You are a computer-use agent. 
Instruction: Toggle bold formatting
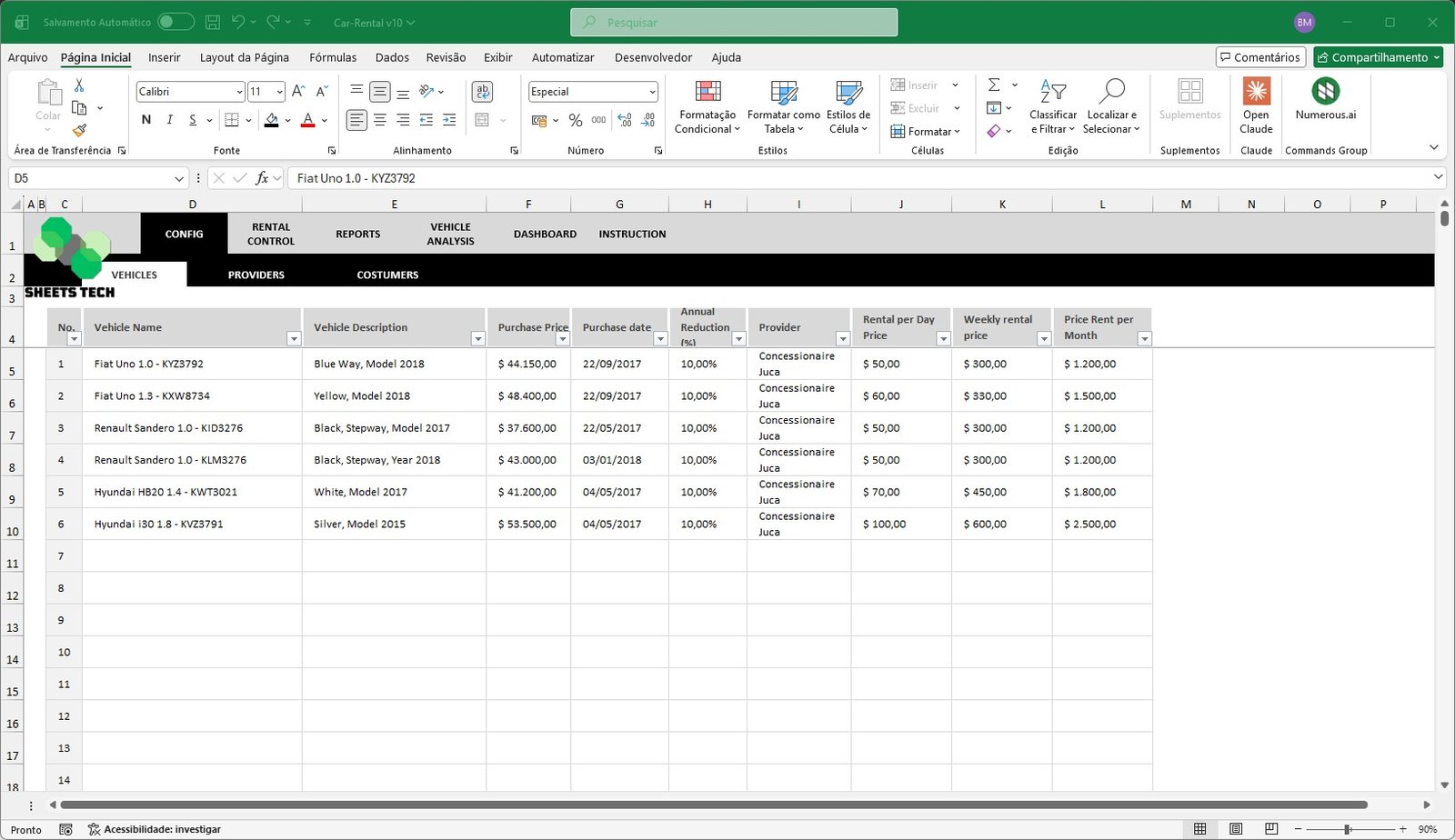coord(145,119)
